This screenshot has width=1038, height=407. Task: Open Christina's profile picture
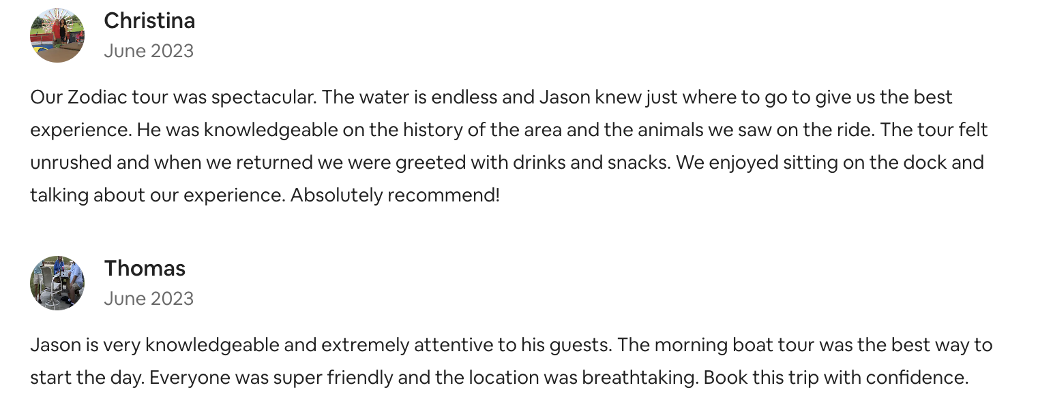point(57,35)
